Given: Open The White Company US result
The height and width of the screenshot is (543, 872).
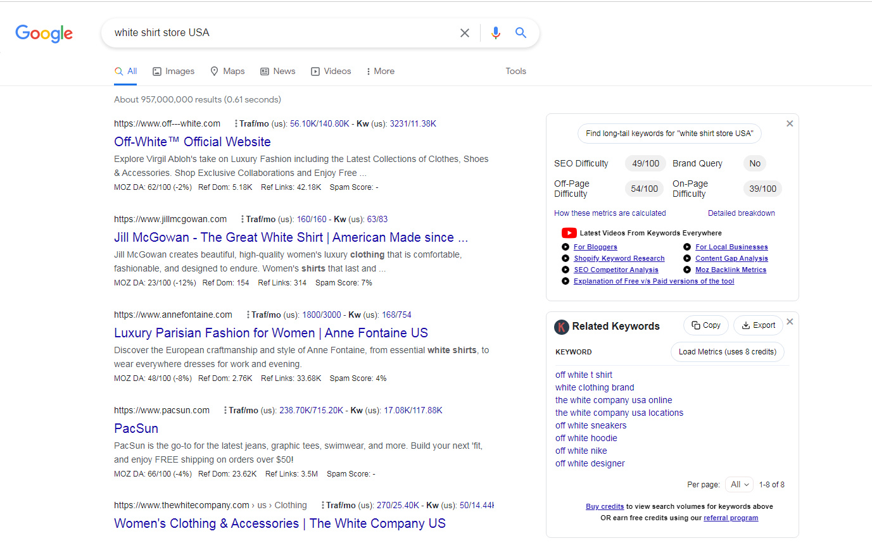Looking at the screenshot, I should (x=280, y=523).
